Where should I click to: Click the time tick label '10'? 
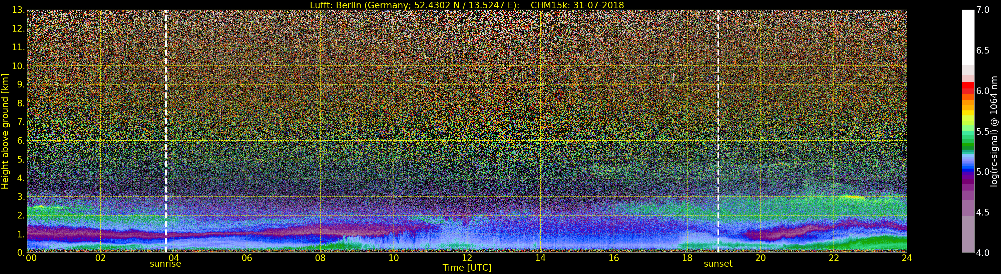point(394,258)
